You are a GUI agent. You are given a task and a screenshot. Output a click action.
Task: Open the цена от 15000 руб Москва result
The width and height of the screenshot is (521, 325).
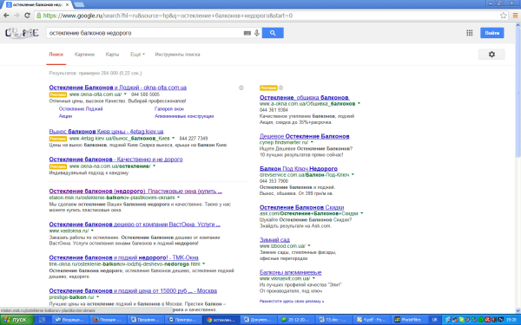133,291
